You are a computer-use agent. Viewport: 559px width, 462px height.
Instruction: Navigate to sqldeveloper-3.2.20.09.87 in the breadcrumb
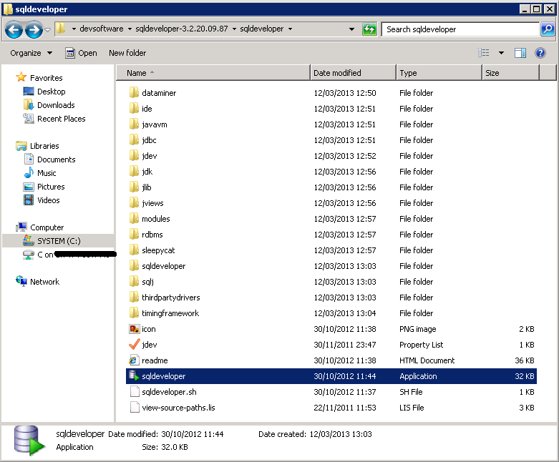182,29
